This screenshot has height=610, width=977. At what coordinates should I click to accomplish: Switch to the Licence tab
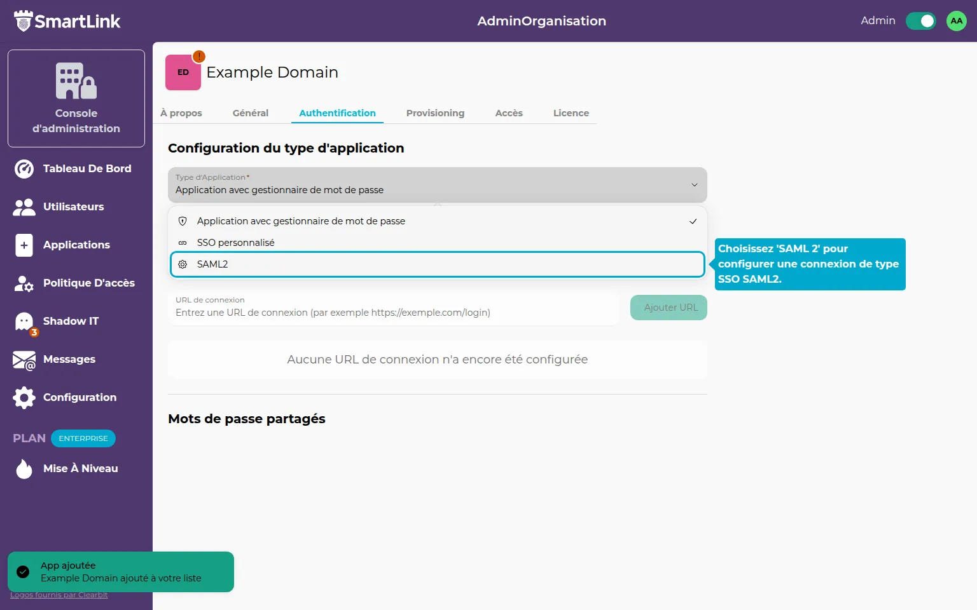571,113
